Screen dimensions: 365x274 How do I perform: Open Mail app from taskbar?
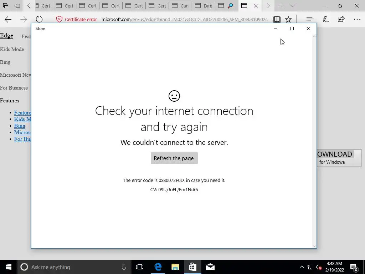tap(210, 267)
